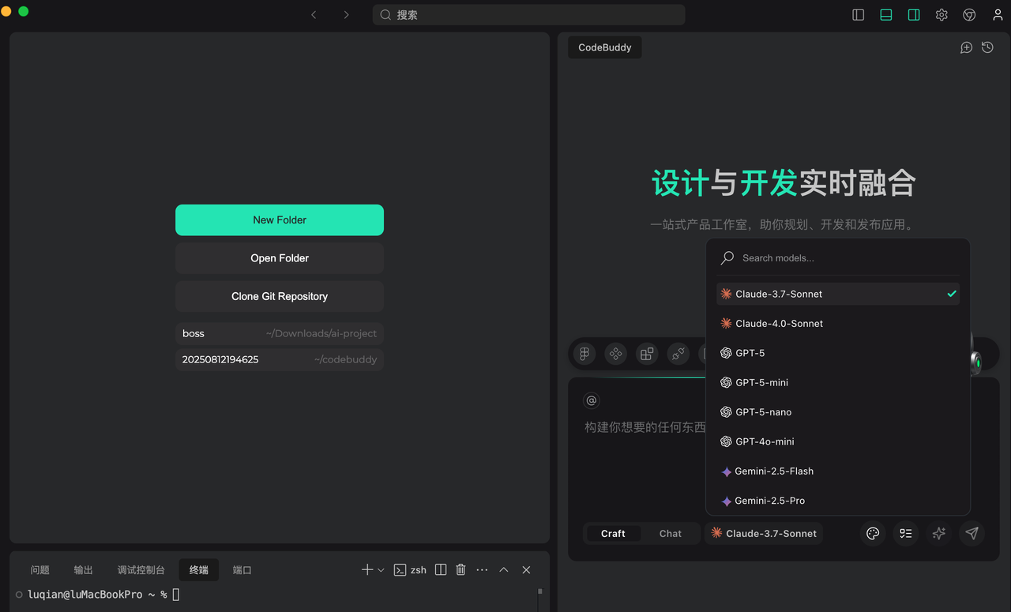1011x612 pixels.
Task: Click the send message icon
Action: pyautogui.click(x=972, y=534)
